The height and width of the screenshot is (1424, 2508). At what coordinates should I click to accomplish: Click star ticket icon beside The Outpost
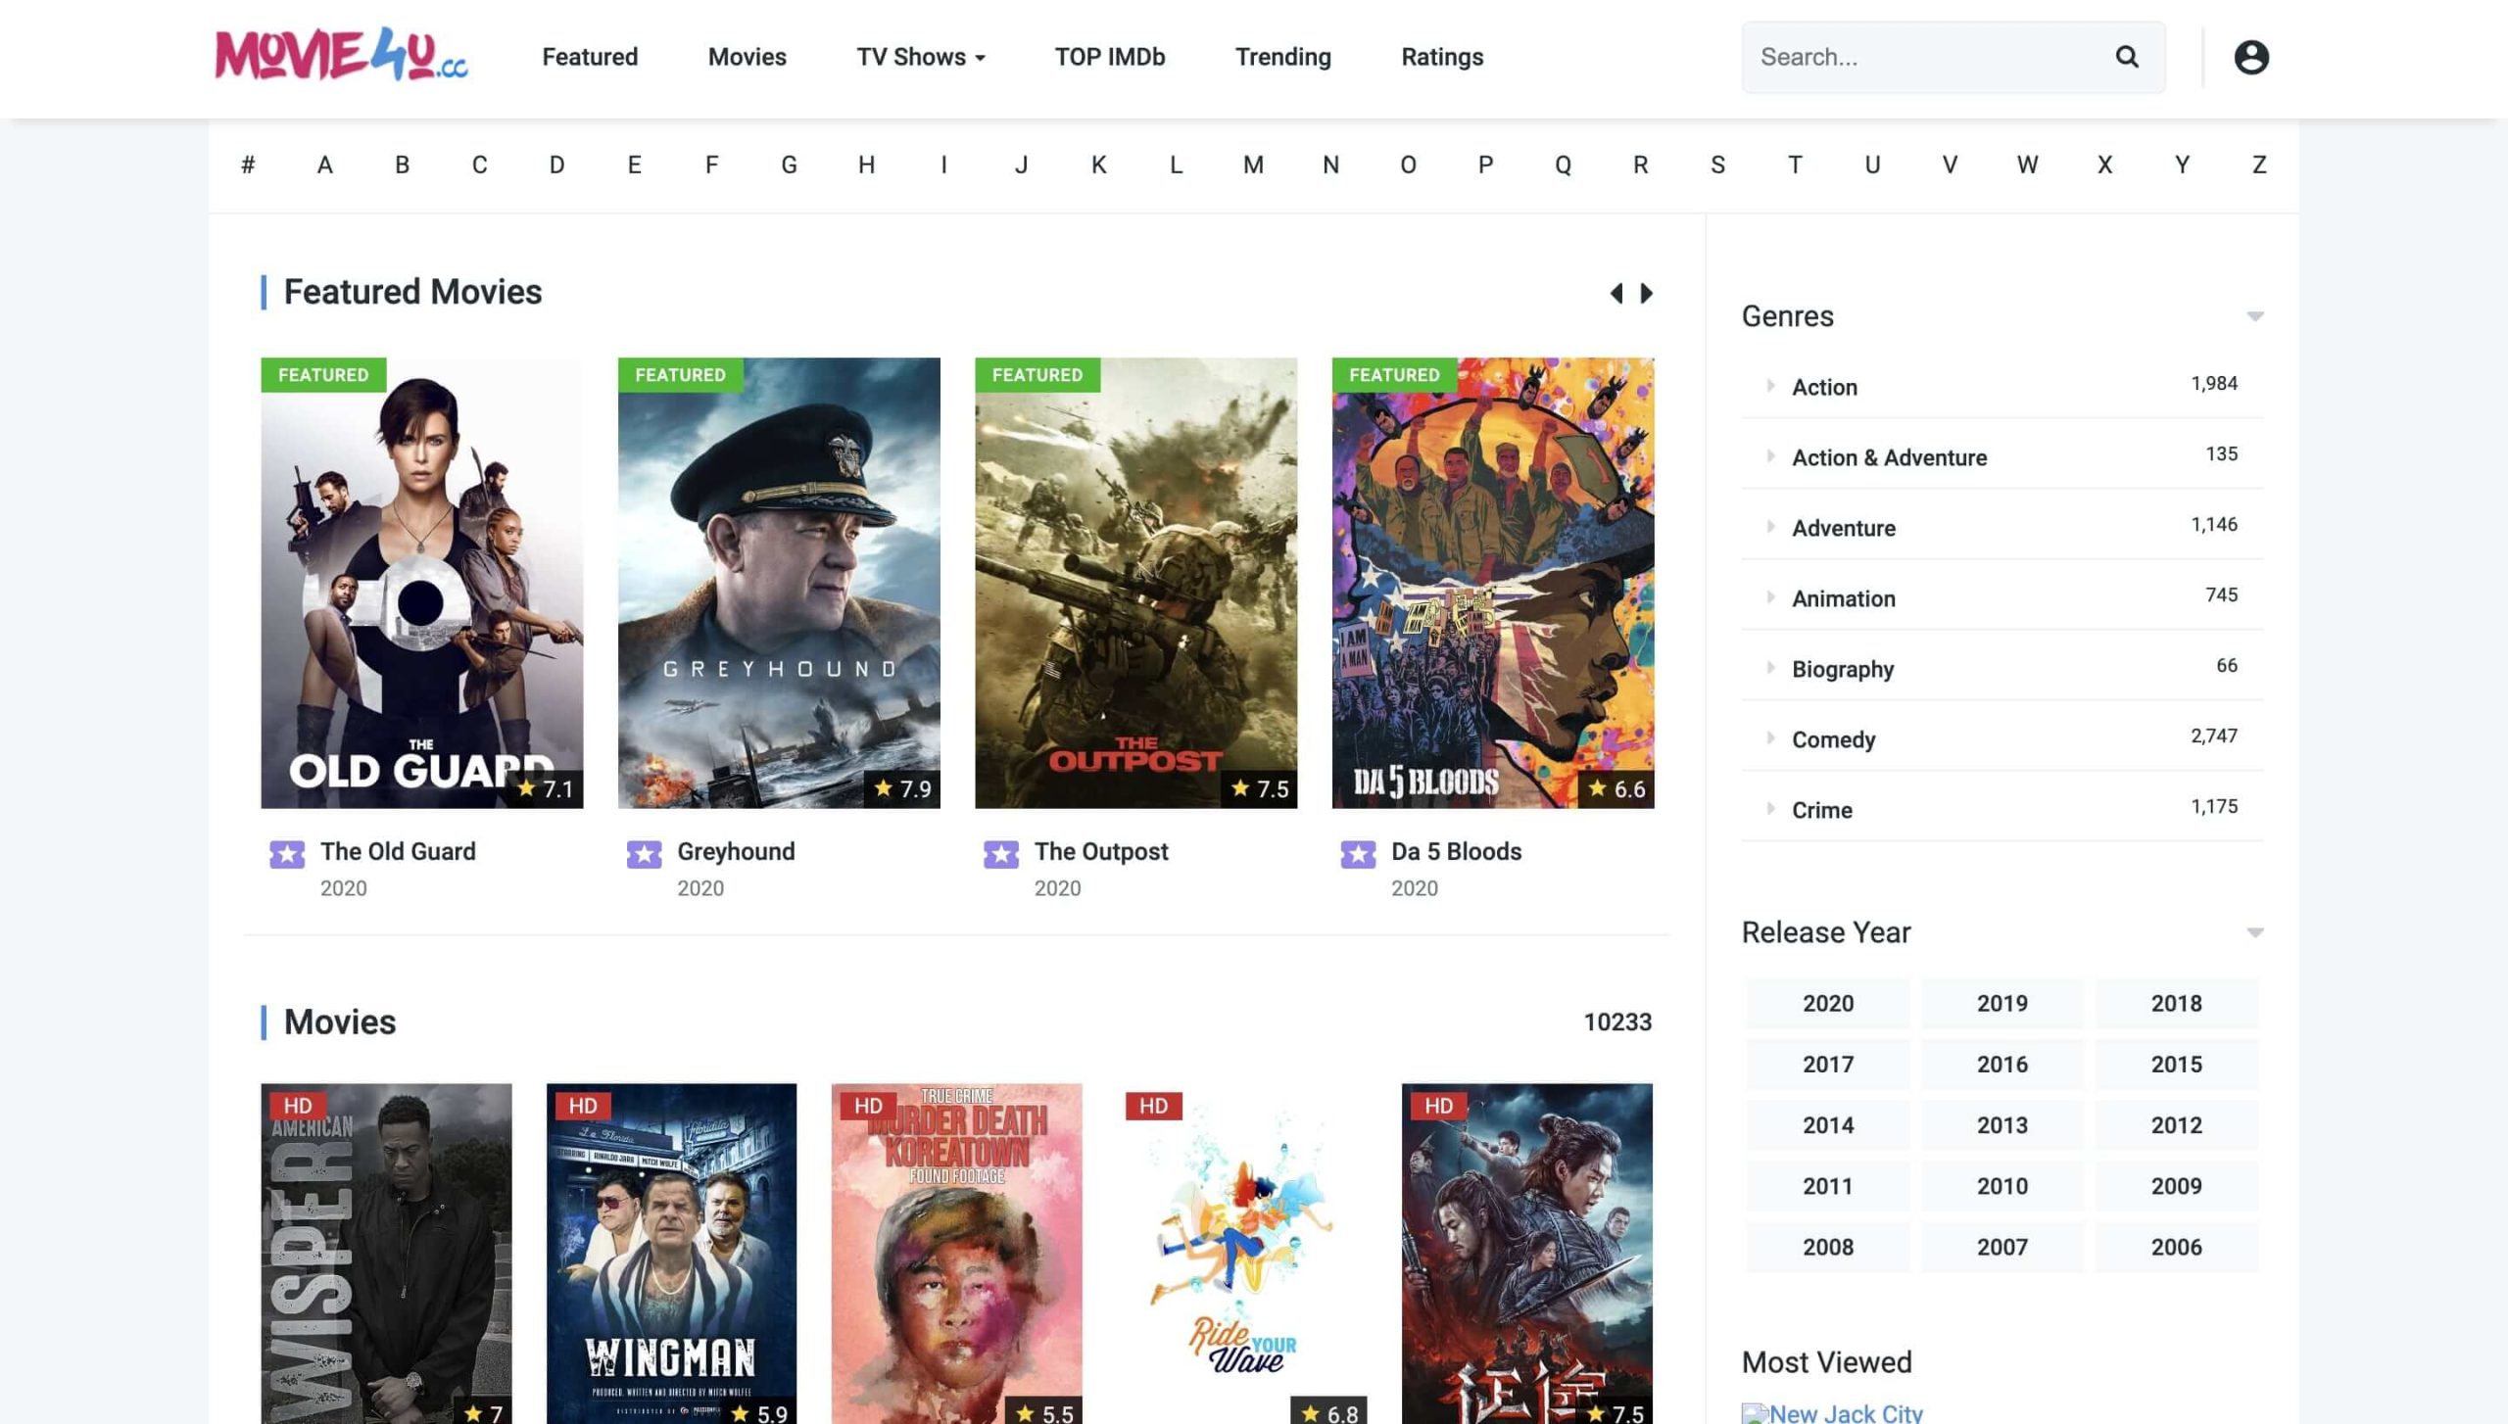tap(1000, 854)
